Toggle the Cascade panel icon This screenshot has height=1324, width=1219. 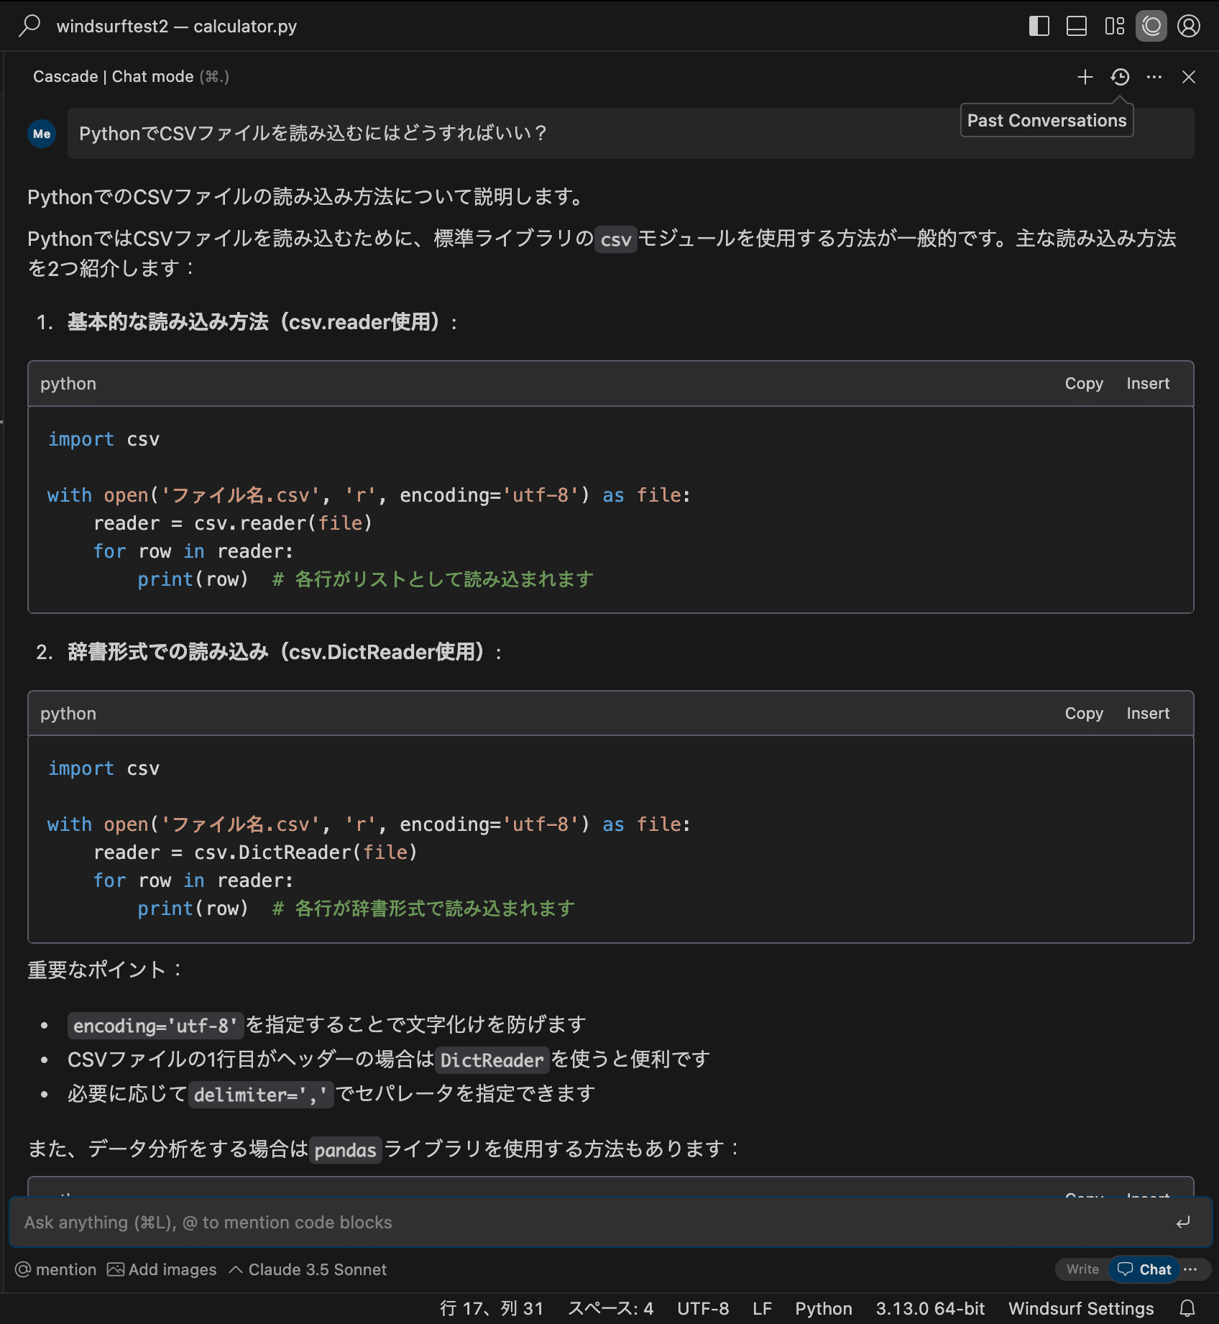click(x=1151, y=27)
